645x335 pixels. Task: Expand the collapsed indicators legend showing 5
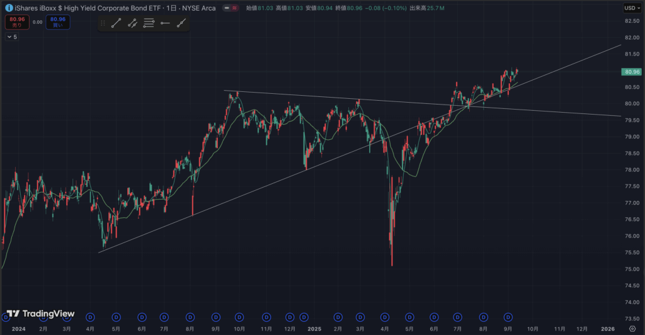[x=12, y=37]
